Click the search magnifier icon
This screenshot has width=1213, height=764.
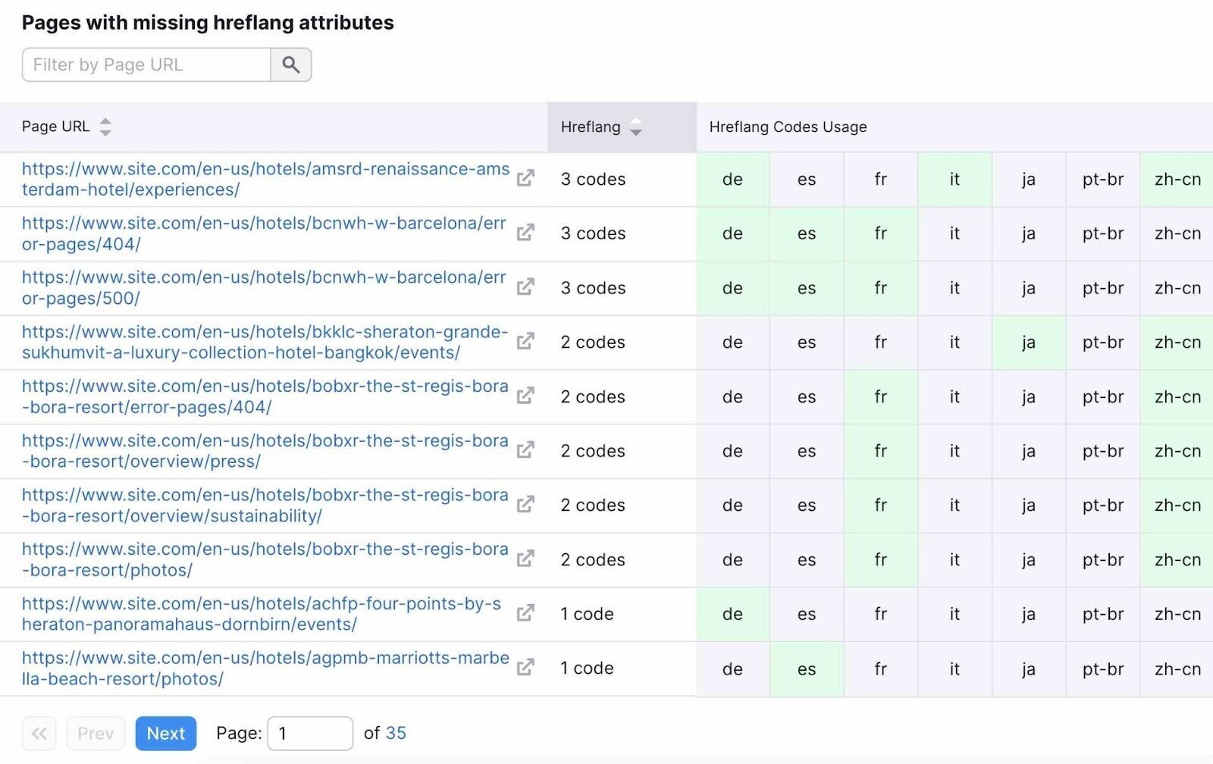(291, 65)
